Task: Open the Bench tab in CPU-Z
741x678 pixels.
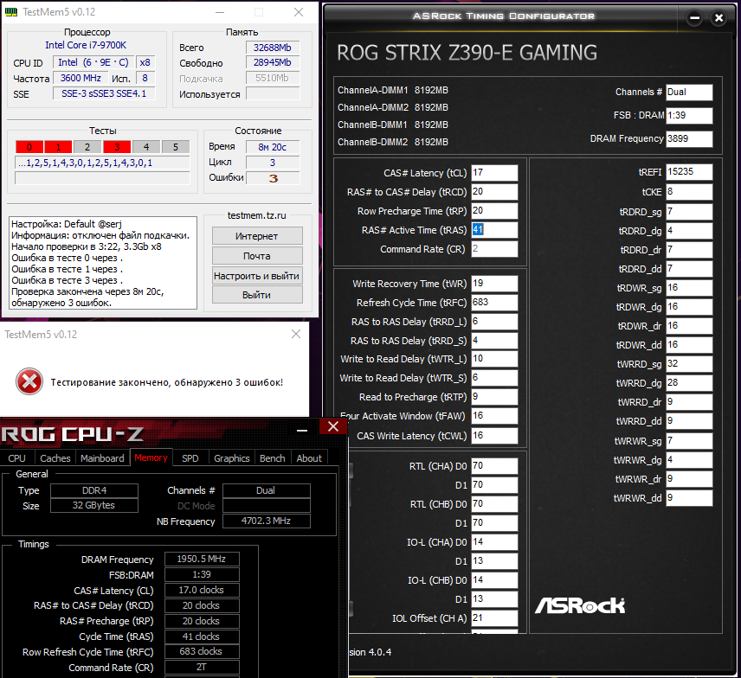Action: (273, 458)
